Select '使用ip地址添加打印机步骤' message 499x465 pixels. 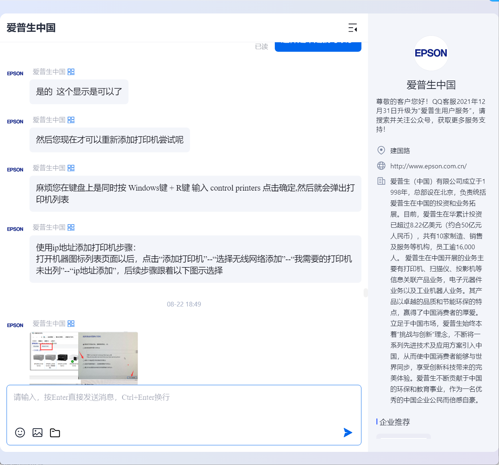[x=195, y=259]
